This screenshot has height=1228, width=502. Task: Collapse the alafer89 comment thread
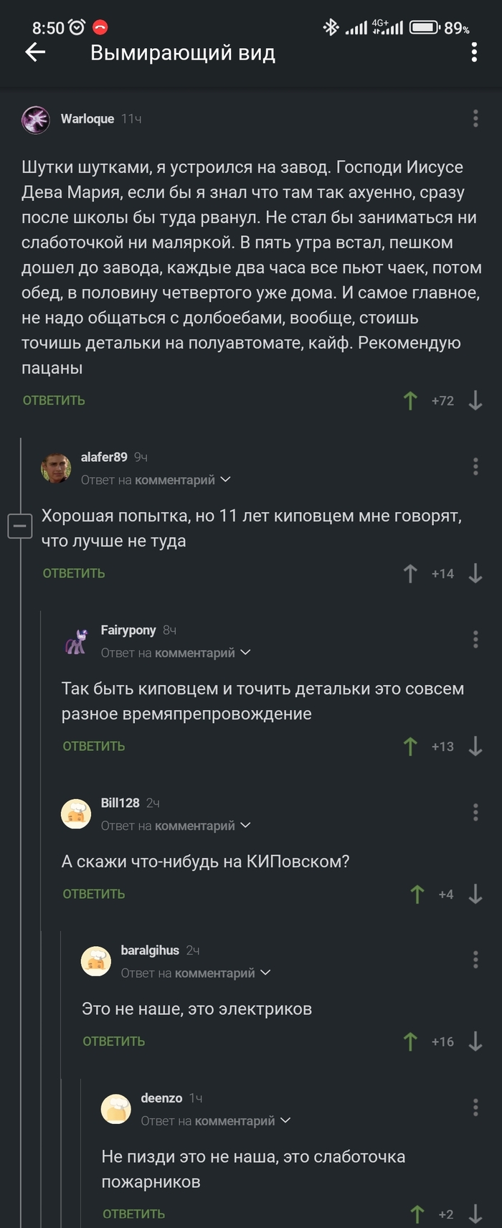click(20, 526)
